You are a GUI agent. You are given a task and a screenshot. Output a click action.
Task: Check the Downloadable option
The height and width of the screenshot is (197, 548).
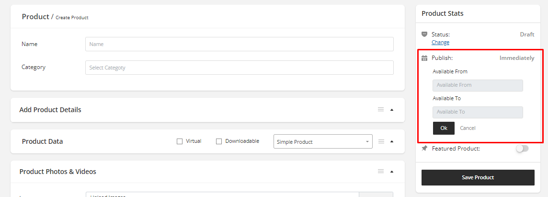point(219,141)
